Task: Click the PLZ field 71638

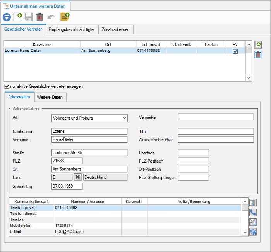Action: coord(67,161)
